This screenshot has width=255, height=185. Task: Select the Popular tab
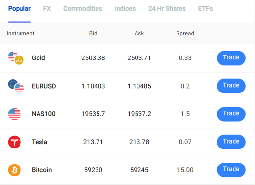(20, 9)
